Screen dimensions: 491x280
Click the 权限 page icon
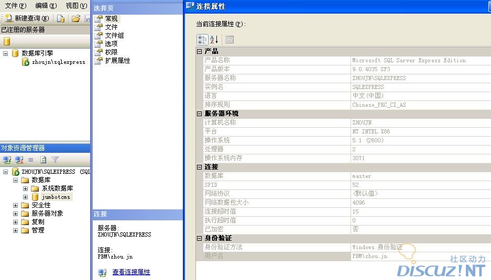pyautogui.click(x=99, y=52)
